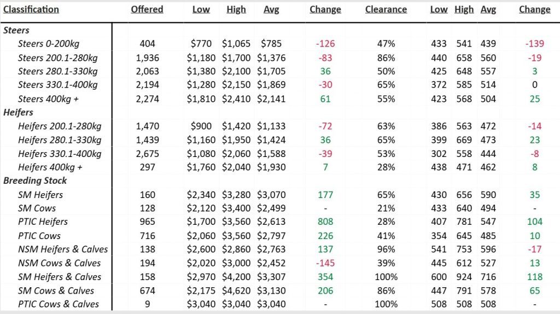The width and height of the screenshot is (560, 314).
Task: Click the $4,620 high price cell
Action: click(234, 290)
